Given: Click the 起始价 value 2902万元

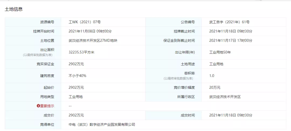Looking at the screenshot, I should click(x=76, y=88).
